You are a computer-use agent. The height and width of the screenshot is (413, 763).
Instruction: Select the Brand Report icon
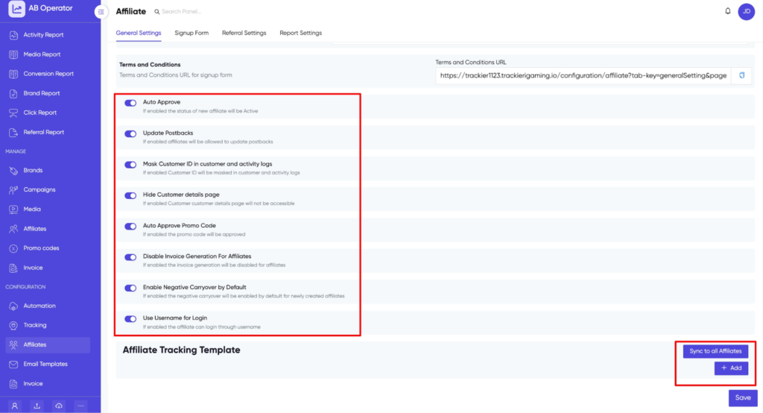click(13, 93)
